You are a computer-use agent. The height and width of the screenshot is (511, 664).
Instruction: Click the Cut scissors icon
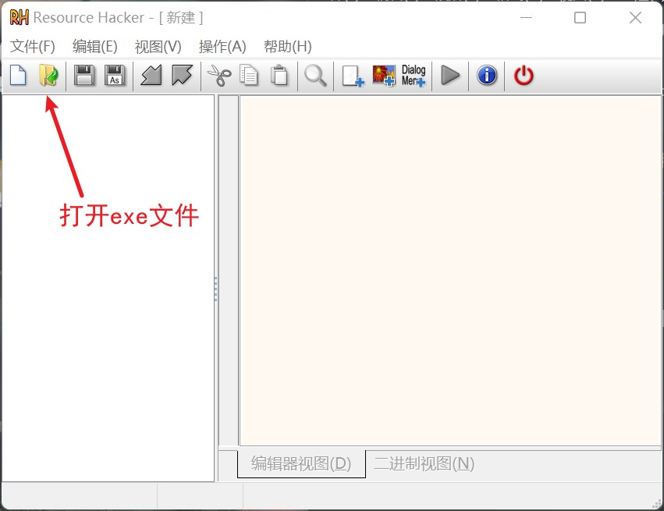coord(219,76)
